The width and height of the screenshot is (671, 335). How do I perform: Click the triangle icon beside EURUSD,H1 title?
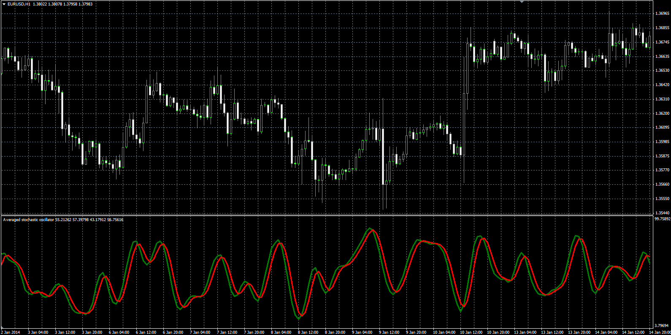[x=4, y=4]
